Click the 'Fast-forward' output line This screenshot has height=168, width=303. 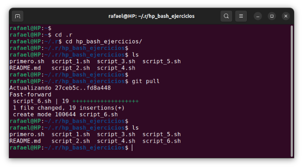pyautogui.click(x=31, y=95)
